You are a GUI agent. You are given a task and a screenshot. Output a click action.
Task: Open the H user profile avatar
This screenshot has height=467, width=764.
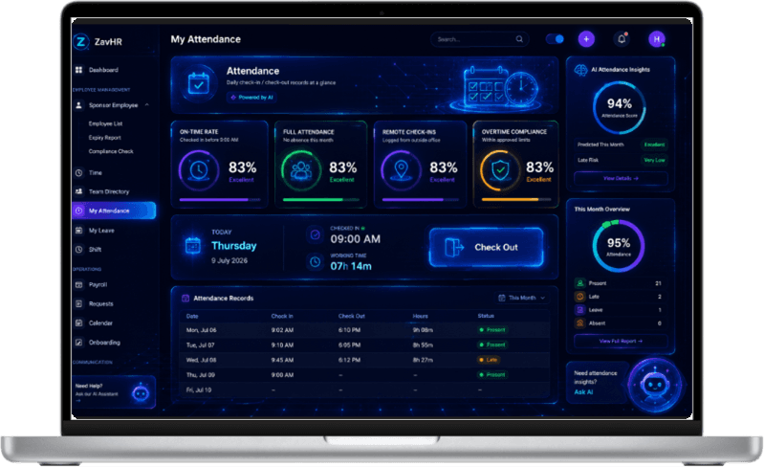pyautogui.click(x=657, y=39)
